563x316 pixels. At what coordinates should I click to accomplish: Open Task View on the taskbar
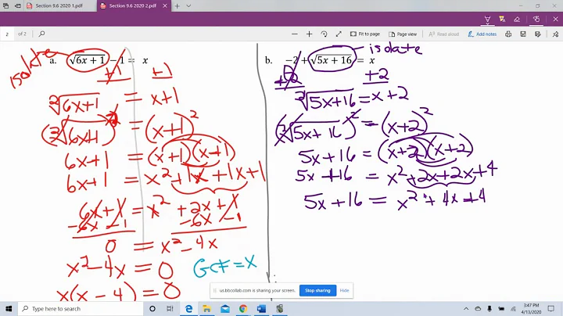tap(170, 309)
